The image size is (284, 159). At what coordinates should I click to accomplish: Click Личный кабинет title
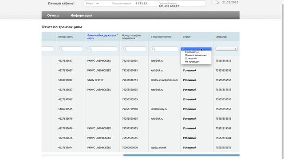[x=61, y=4]
